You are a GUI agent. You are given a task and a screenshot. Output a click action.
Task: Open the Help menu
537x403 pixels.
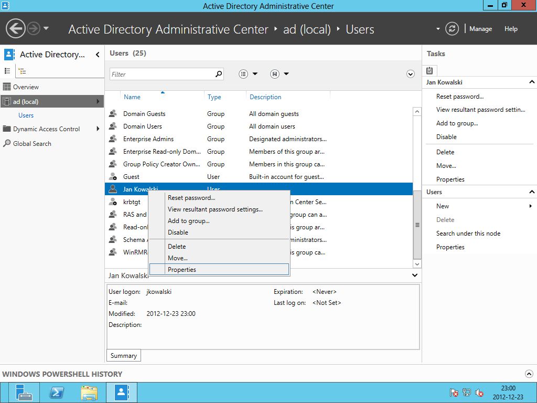pos(511,29)
